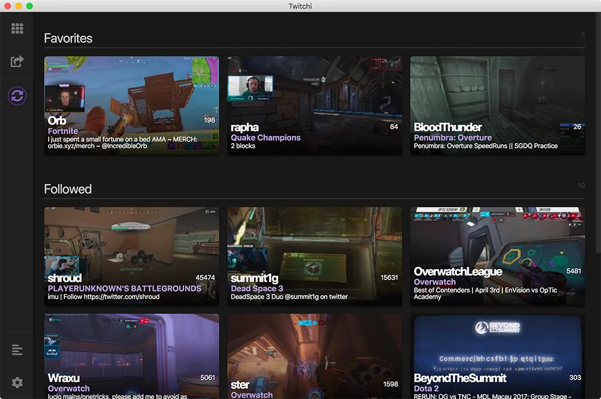Viewport: 601px width, 399px height.
Task: Open Orb's Fortnite stream thumbnail
Action: coord(132,90)
